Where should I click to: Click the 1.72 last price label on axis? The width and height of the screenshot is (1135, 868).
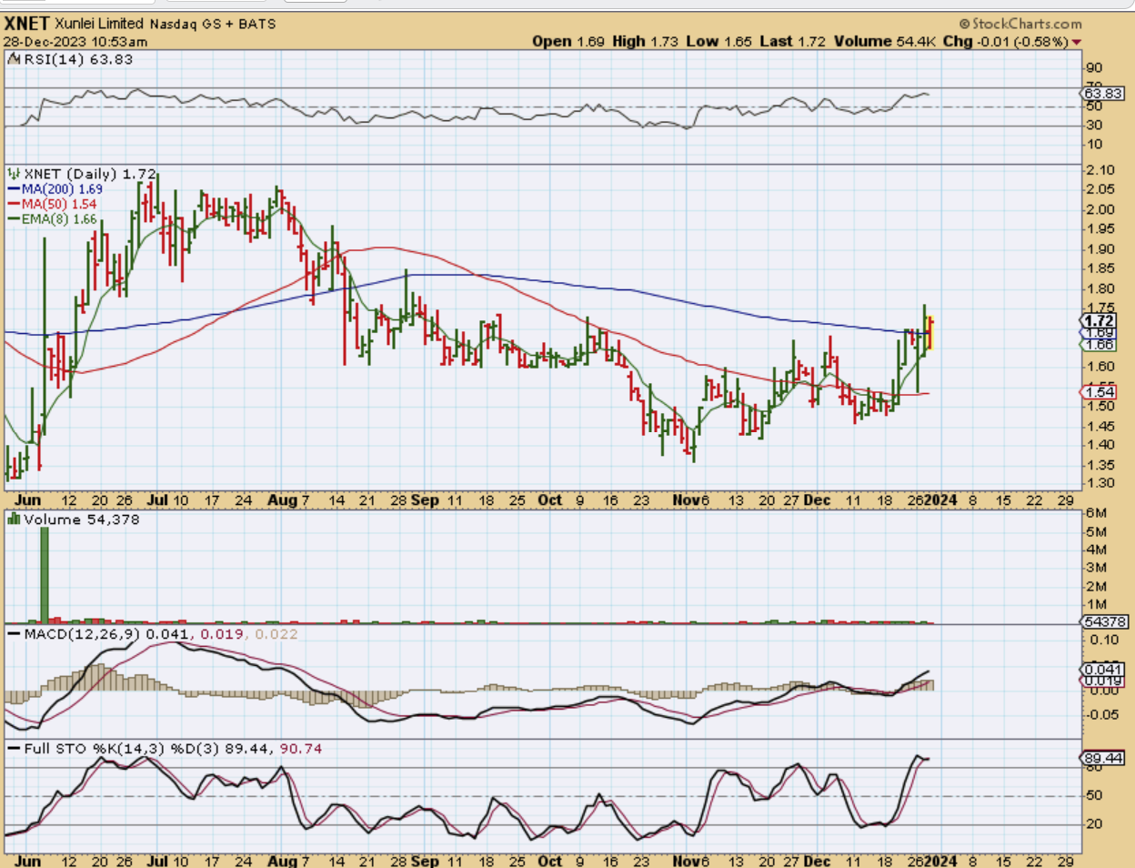click(1099, 320)
